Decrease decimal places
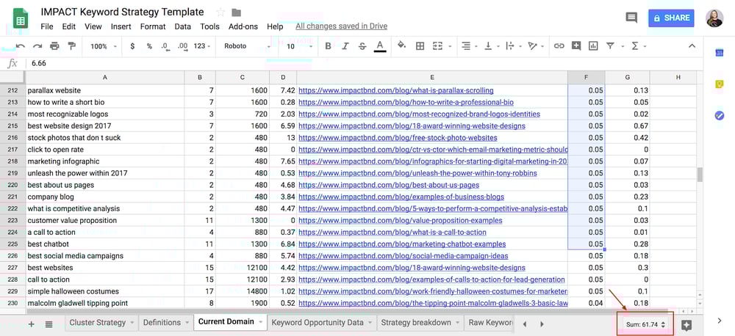Screen dimensions: 735x336 [x=165, y=46]
